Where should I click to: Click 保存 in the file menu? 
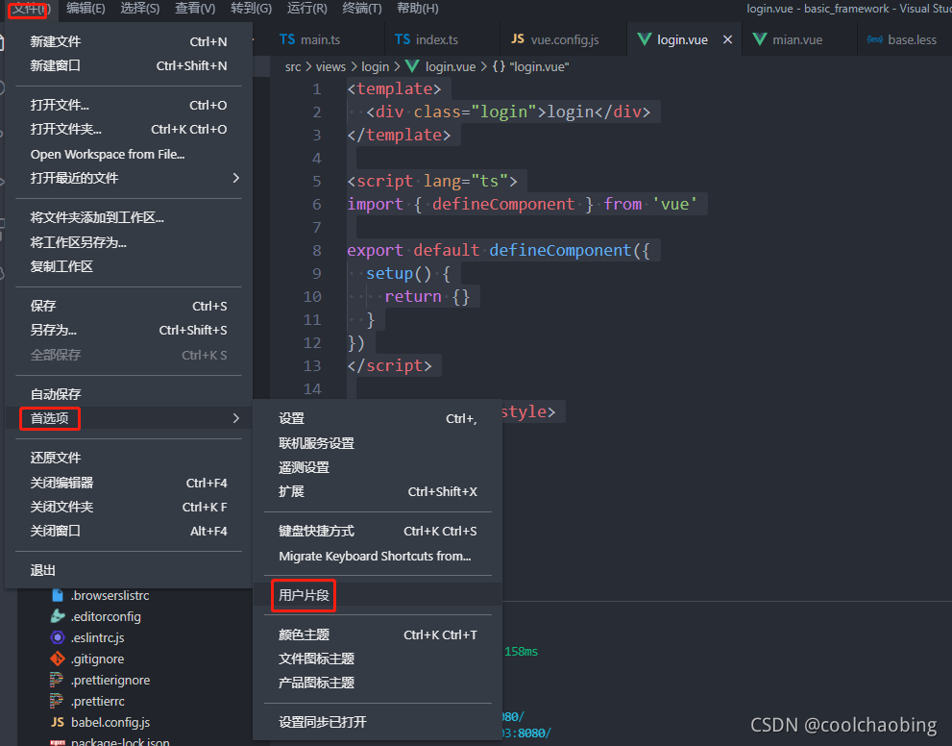pos(129,306)
